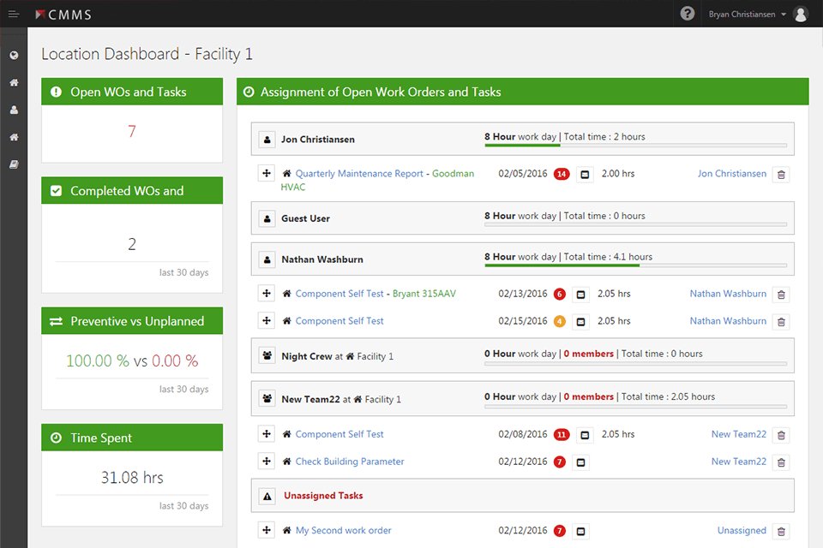This screenshot has height=548, width=823.
Task: Open the first home icon in sidebar
Action: click(x=15, y=82)
